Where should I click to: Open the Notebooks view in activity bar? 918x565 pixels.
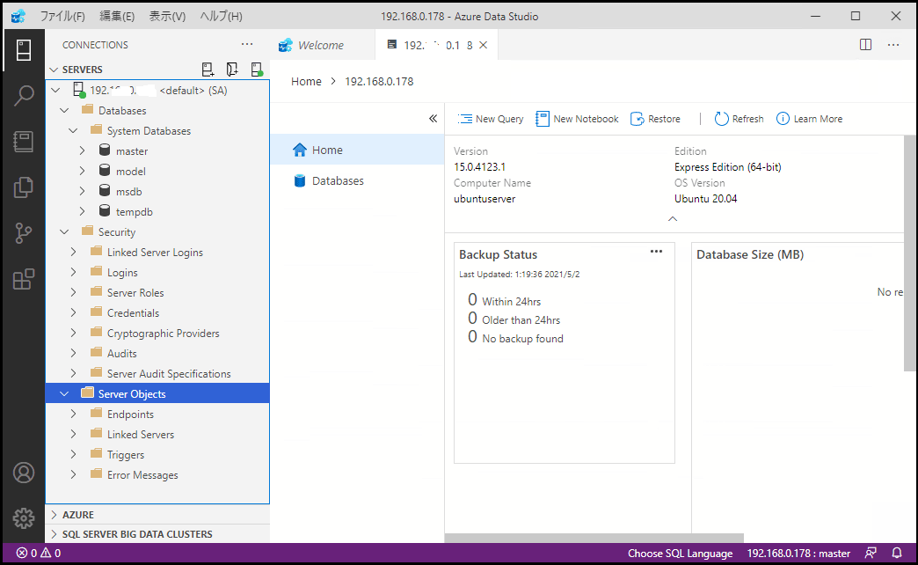24,142
